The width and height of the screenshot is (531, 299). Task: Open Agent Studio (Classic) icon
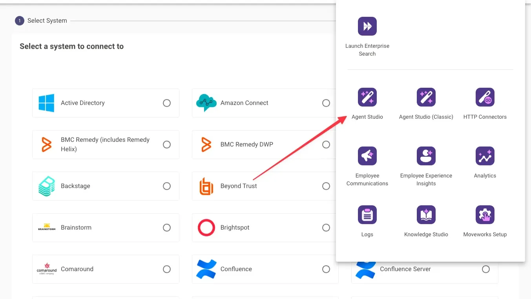(x=426, y=97)
